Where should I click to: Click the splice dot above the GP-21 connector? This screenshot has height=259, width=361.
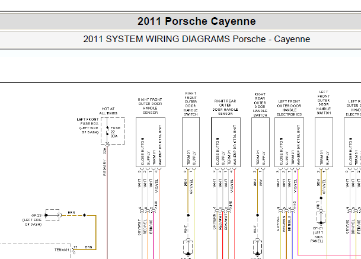click(321, 198)
